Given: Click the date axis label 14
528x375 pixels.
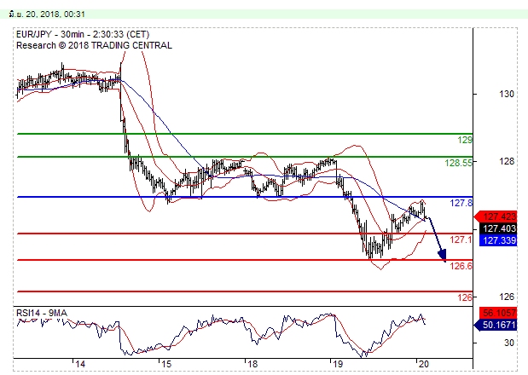Looking at the screenshot, I should click(80, 364).
